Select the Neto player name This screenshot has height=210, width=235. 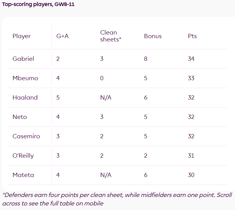(20, 117)
